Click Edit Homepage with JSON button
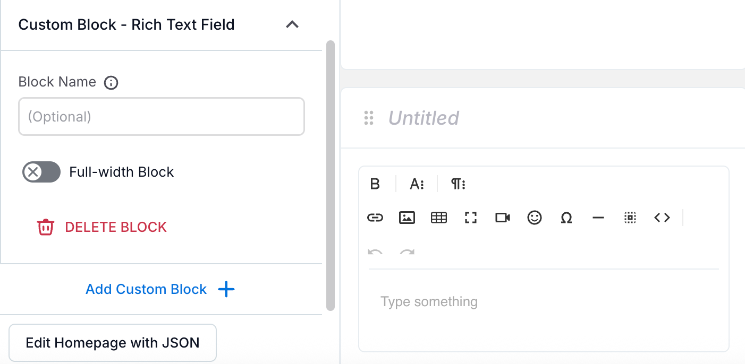The image size is (745, 364). coord(113,343)
